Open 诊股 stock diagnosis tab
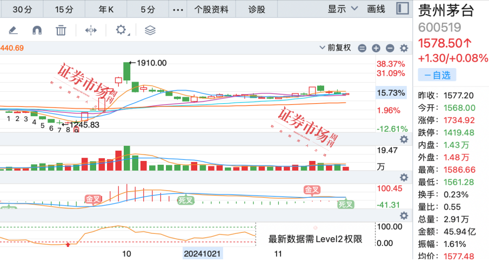The width and height of the screenshot is (489, 262). coord(257,9)
